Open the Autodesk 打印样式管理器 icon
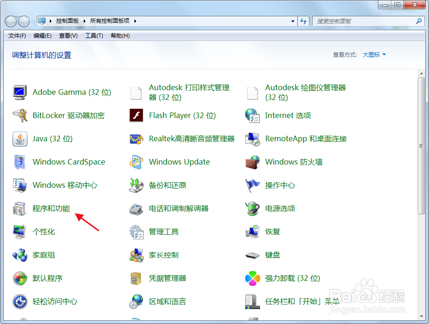Screen dimensions: 429x324 point(136,93)
